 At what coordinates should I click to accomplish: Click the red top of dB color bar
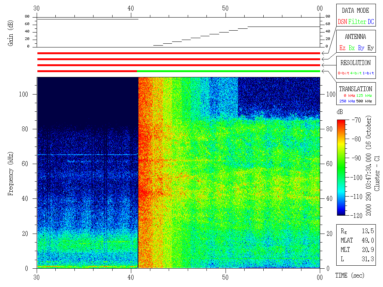(x=341, y=122)
